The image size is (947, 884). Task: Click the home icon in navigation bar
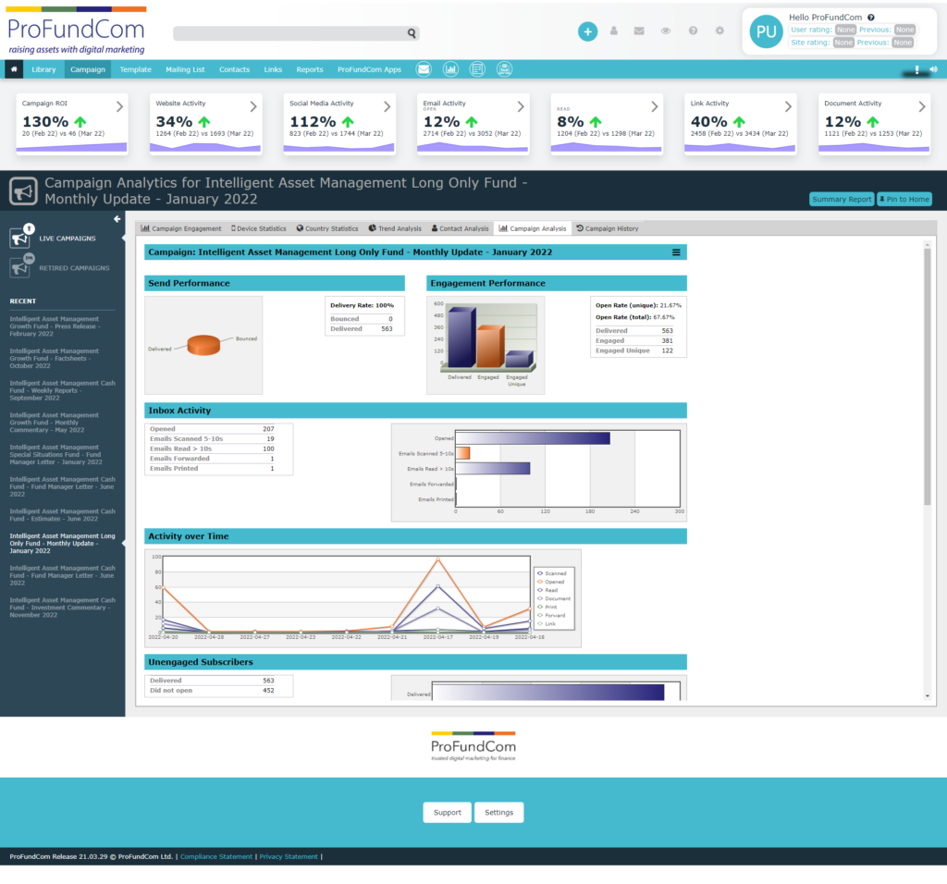[x=14, y=69]
